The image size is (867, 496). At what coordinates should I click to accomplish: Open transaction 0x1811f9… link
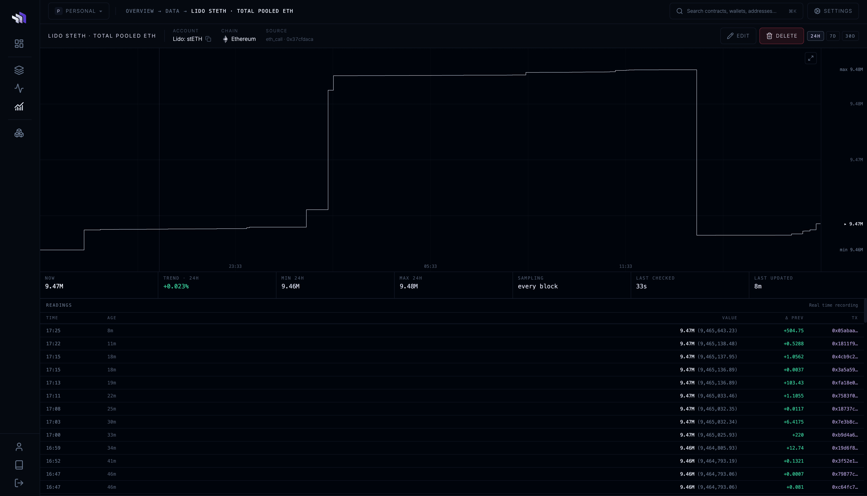click(x=845, y=344)
